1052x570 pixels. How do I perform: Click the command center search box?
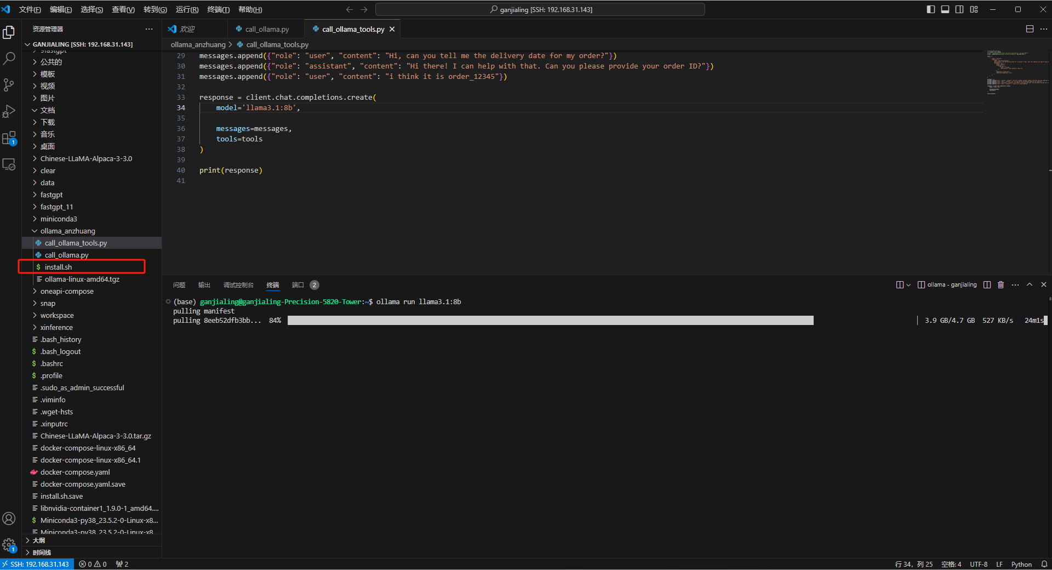540,9
